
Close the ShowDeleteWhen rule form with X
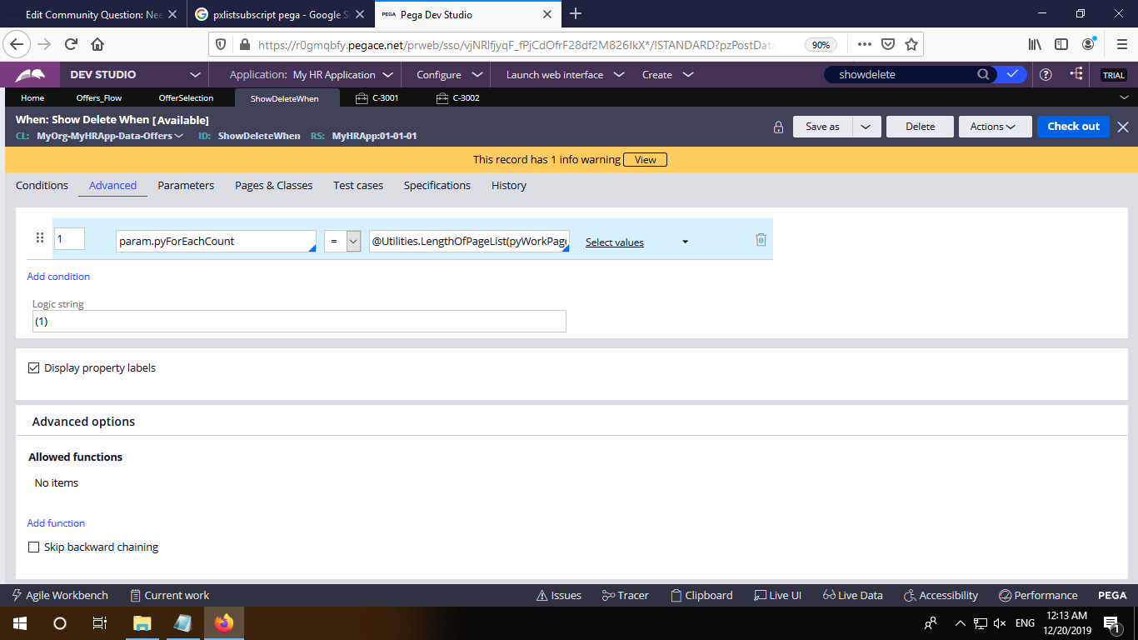point(1123,127)
